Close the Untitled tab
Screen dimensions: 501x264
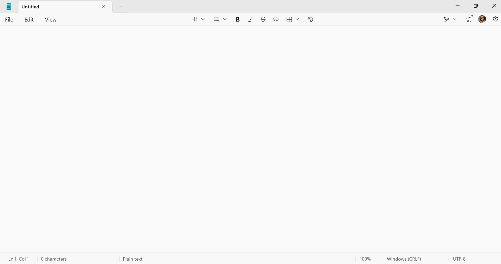104,7
